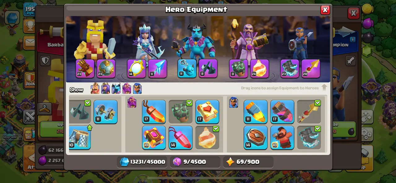Tap the glowy ore 9/4500 progress bar
Viewport: 396px width, 183px height.
tap(195, 162)
